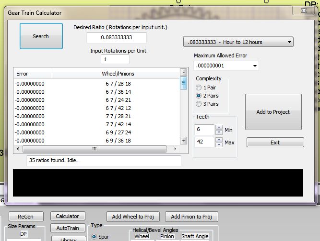Screen dimensions: 320x241
Task: Select the 2 Pairs complexity option
Action: [x=199, y=96]
